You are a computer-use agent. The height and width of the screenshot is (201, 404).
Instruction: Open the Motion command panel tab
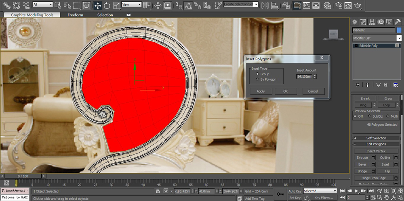pyautogui.click(x=380, y=22)
